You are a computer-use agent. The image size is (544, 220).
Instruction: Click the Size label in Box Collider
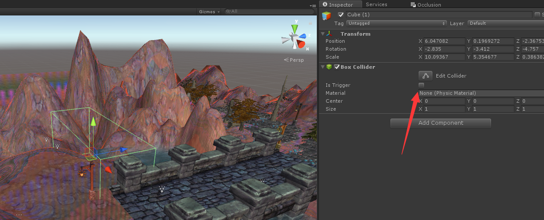coord(330,109)
